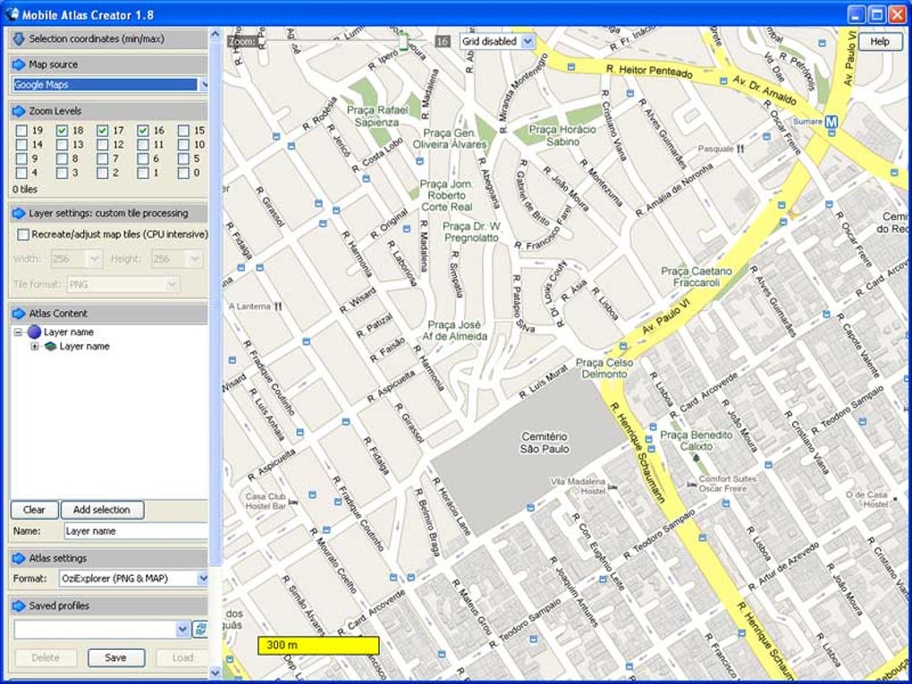Click the map Zoom slider handle
The height and width of the screenshot is (684, 912).
point(402,41)
